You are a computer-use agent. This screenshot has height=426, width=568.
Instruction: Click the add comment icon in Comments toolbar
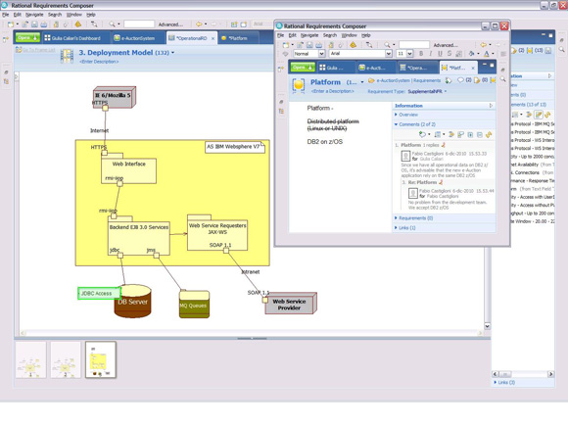pyautogui.click(x=422, y=134)
